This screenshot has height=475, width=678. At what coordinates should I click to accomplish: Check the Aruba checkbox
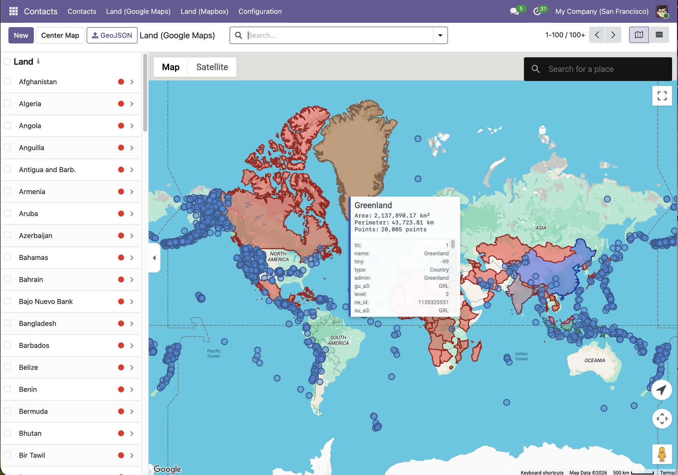7,213
